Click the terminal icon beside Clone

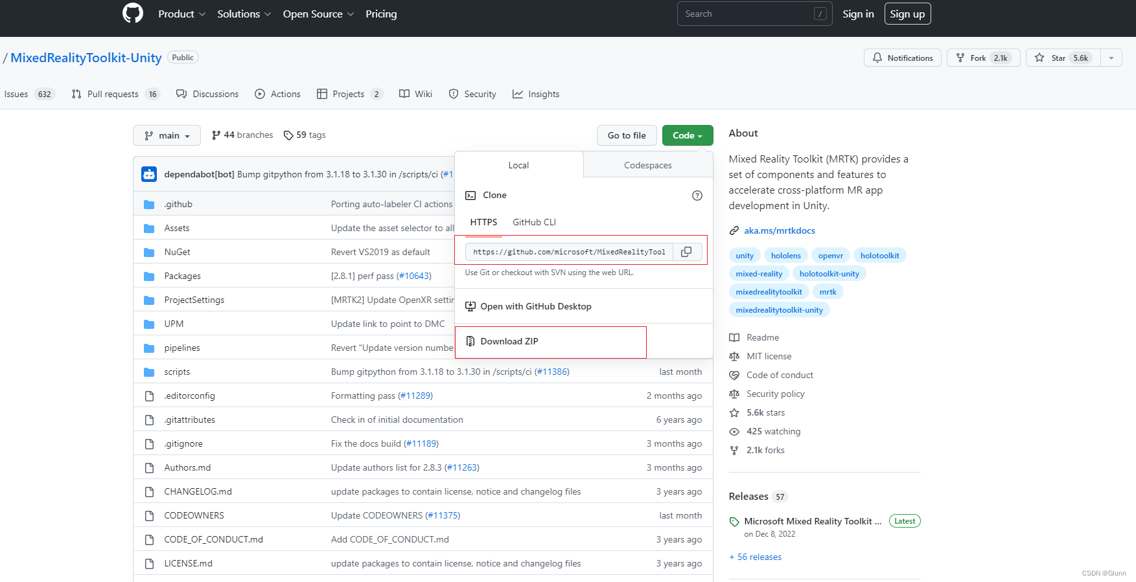pos(470,196)
